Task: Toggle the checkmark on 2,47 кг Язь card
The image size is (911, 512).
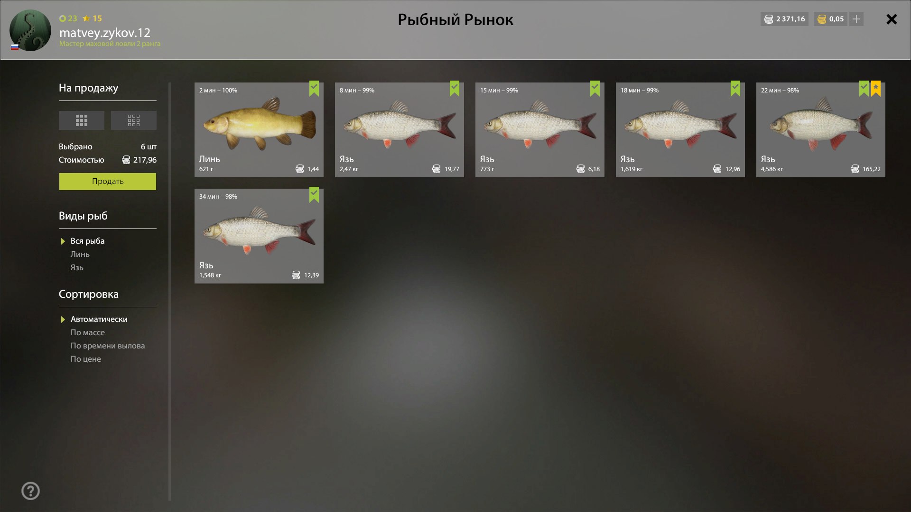Action: click(x=455, y=88)
